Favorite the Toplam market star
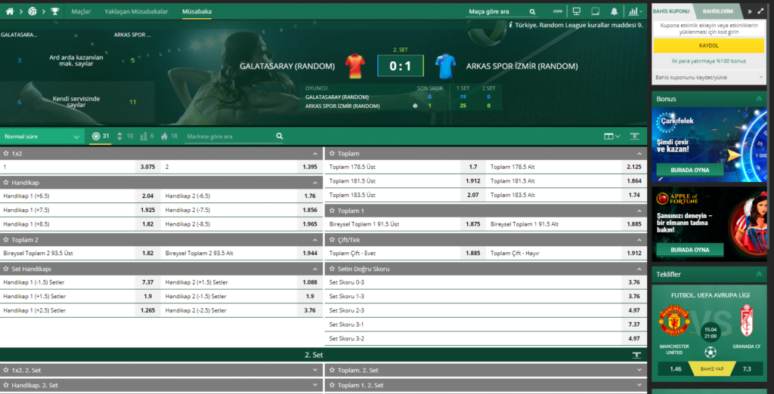Viewport: 774px width, 394px height. [333, 153]
